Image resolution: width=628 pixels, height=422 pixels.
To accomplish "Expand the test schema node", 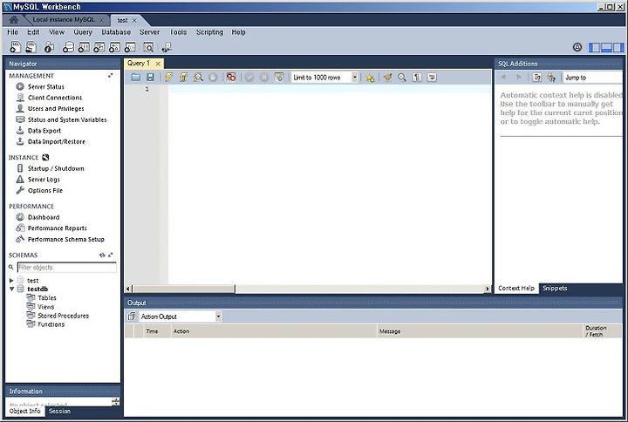I will click(x=11, y=280).
